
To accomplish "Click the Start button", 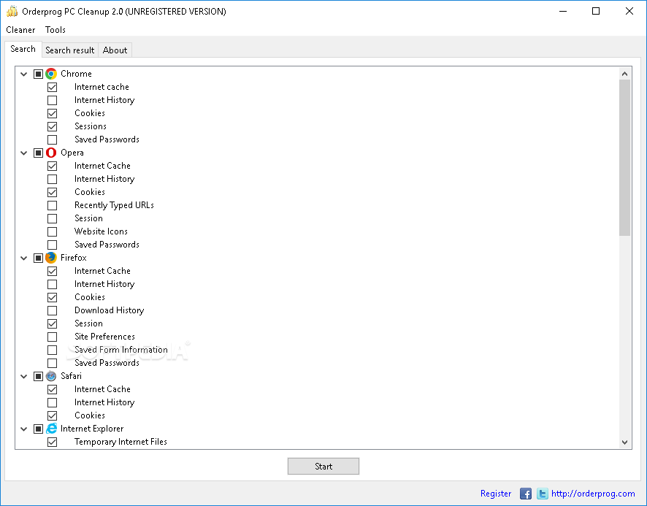I will [x=323, y=467].
